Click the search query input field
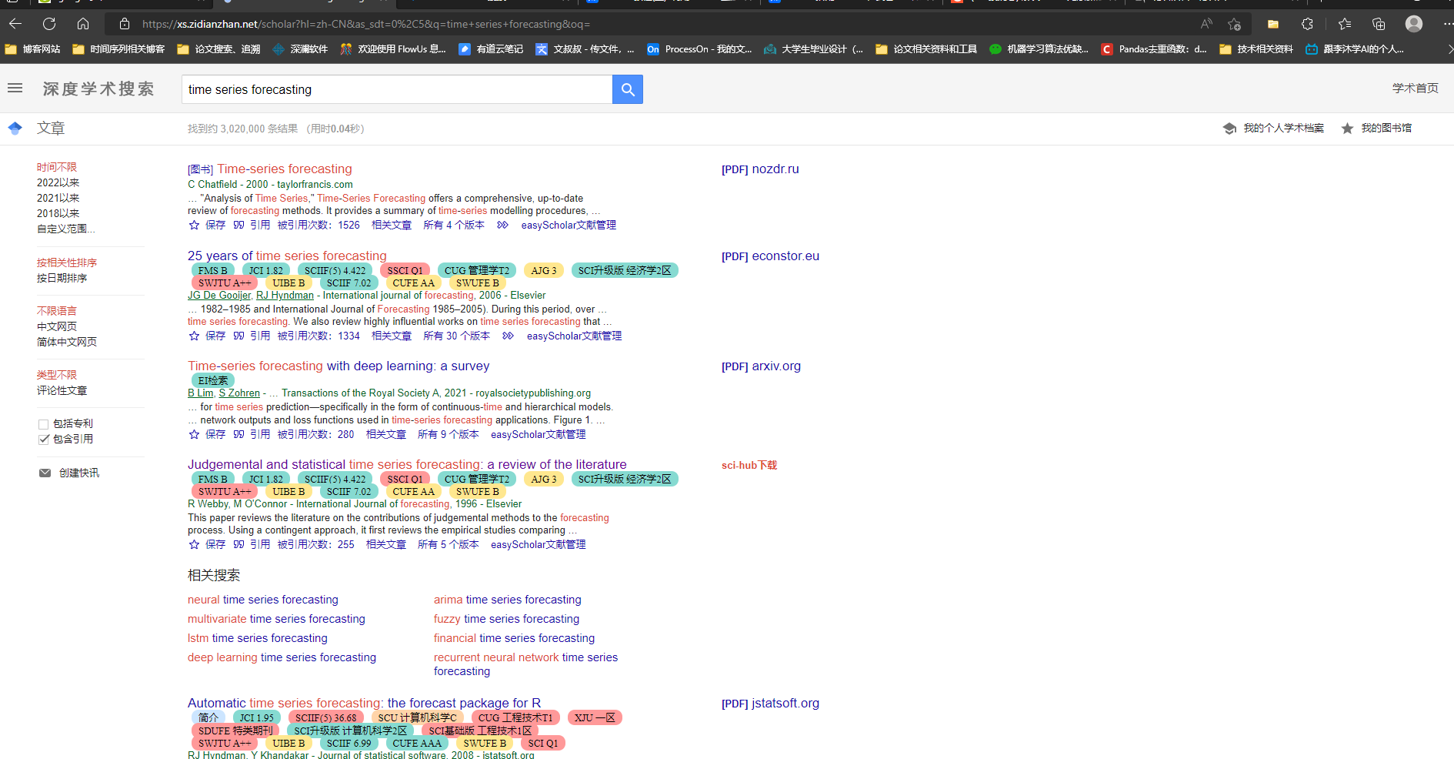 397,89
